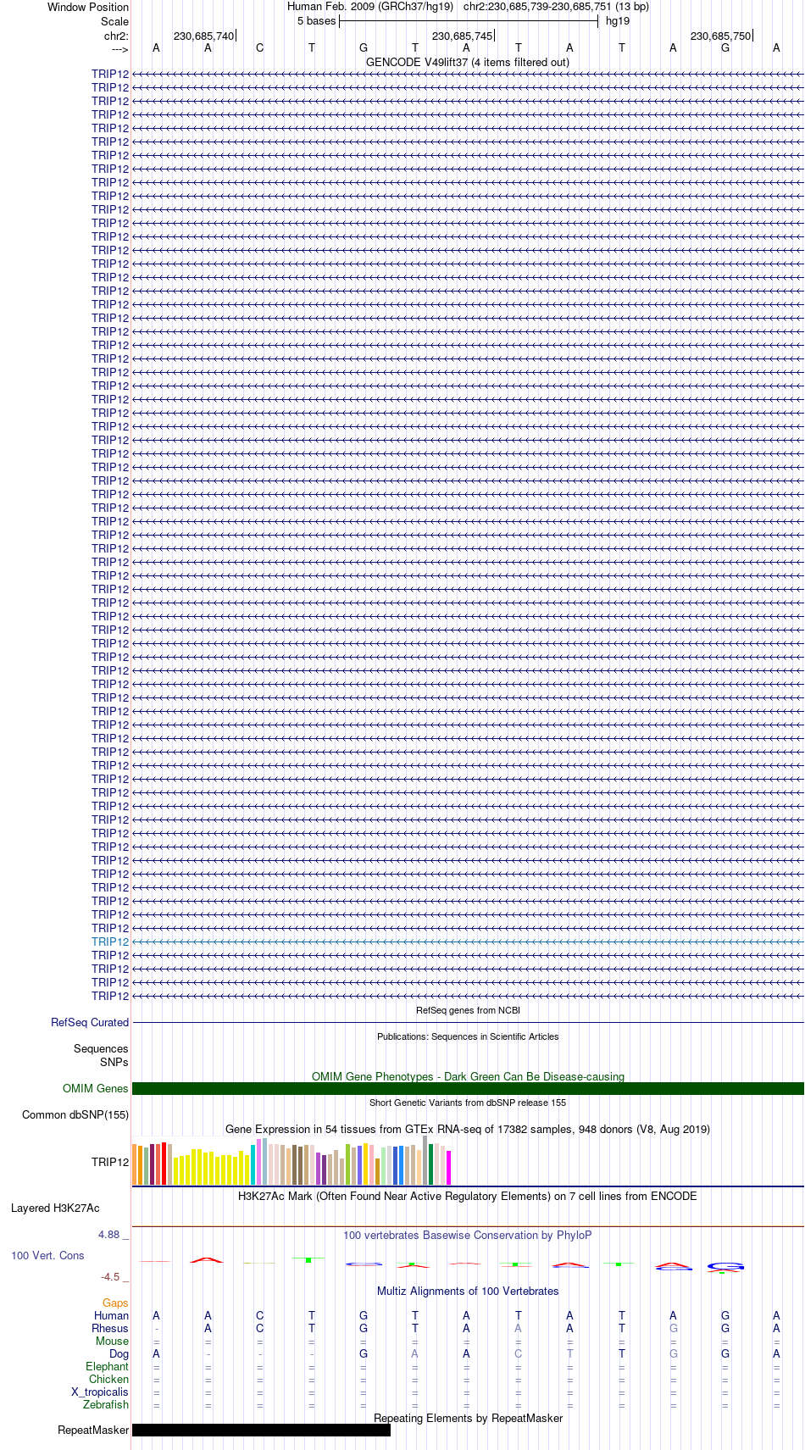This screenshot has width=805, height=1450.
Task: Click the -4.5 PhyloP lower value
Action: click(110, 1277)
